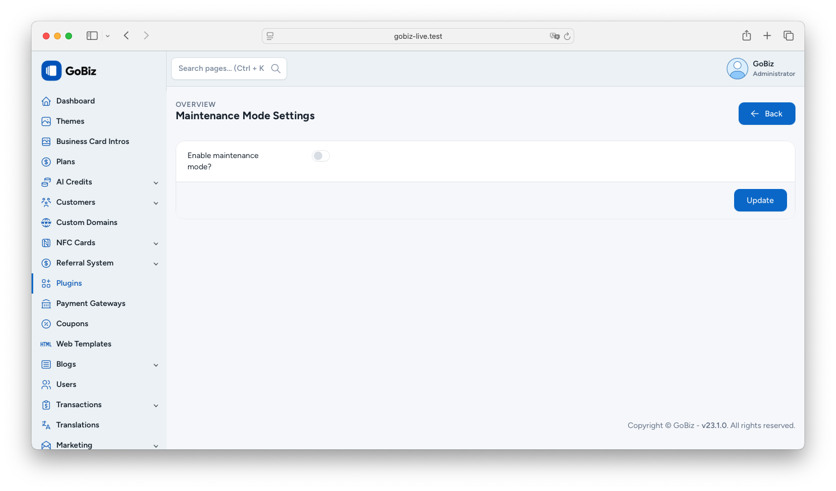Click the Plugins grid icon
Screen dimensions: 836x491
point(46,283)
